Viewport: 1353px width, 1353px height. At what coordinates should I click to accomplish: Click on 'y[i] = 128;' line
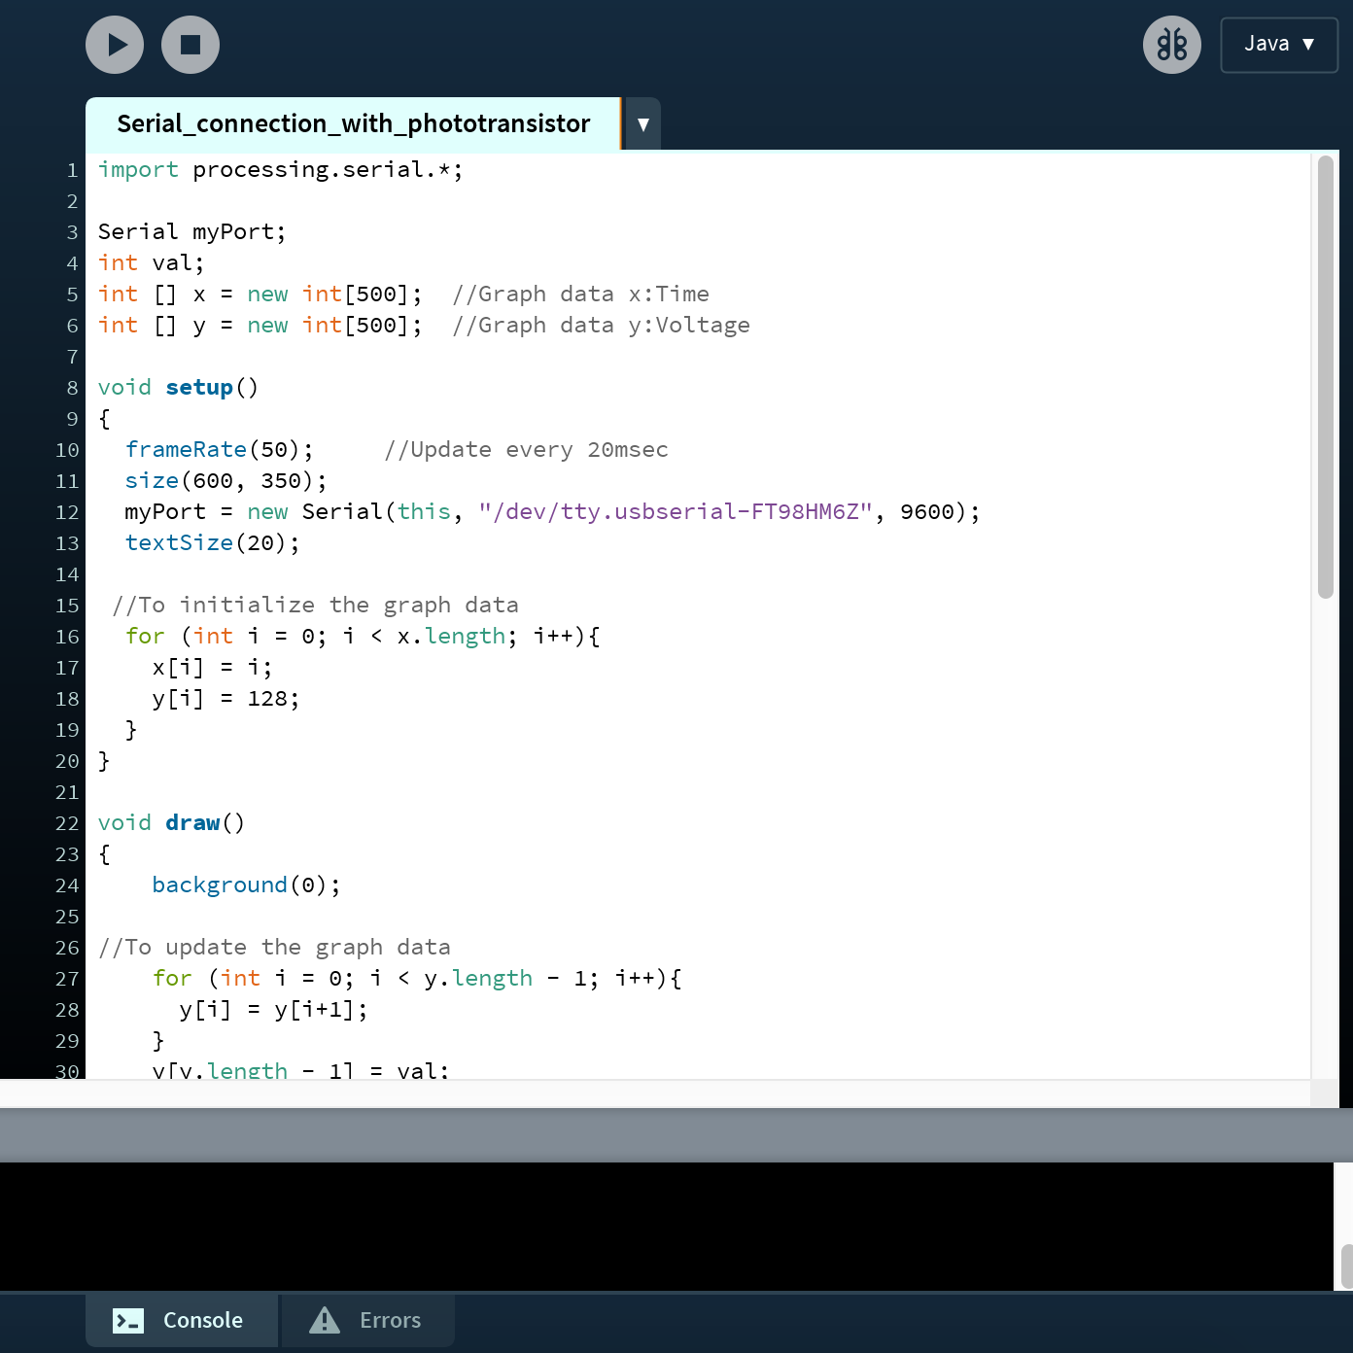(x=225, y=699)
